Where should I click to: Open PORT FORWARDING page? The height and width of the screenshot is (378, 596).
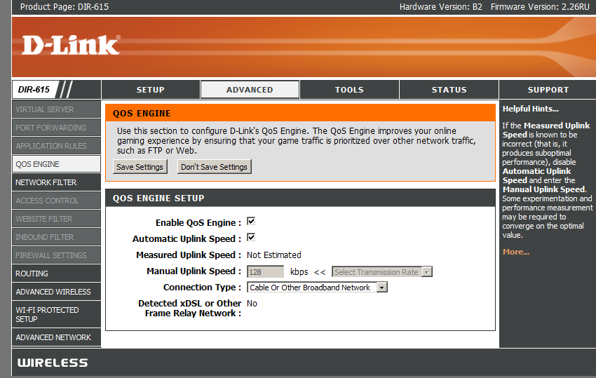[x=56, y=128]
